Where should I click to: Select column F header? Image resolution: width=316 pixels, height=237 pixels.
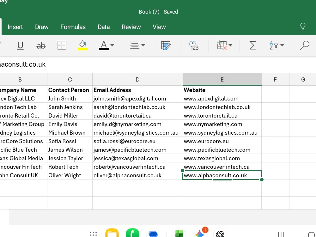click(x=275, y=79)
